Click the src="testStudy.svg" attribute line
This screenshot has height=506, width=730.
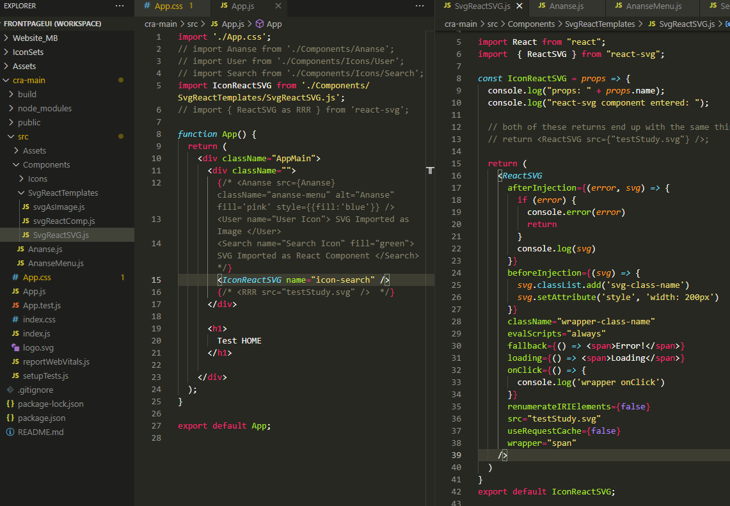pyautogui.click(x=554, y=419)
